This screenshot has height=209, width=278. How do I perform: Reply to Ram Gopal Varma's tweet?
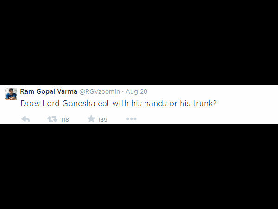[25, 119]
